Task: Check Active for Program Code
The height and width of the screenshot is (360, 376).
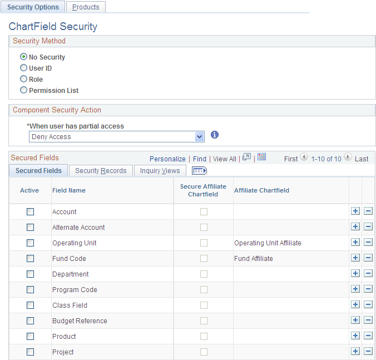Action: 30,290
